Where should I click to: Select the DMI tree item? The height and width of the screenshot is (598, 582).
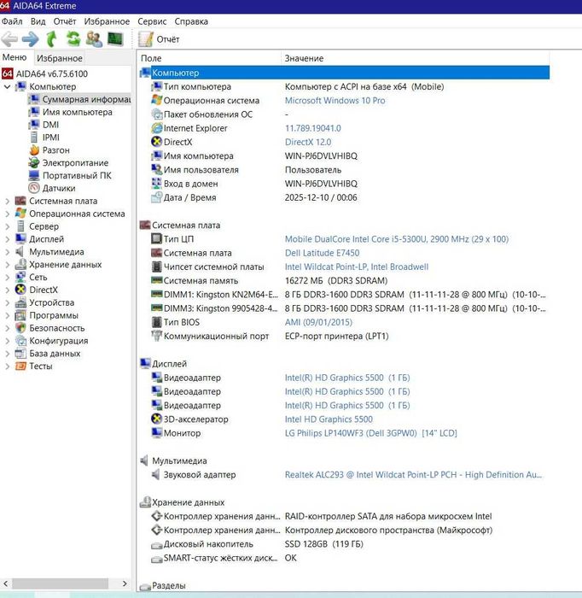50,125
